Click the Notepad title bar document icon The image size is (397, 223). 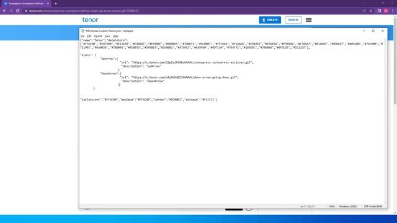click(83, 31)
